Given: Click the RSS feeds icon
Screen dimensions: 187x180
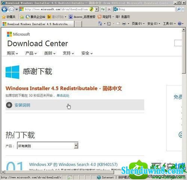Looking at the screenshot, I should pyautogui.click(x=109, y=24).
